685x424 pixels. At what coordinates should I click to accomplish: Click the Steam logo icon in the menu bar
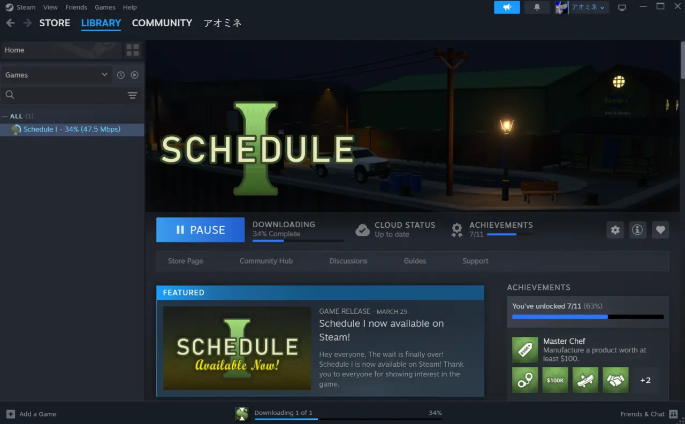tap(10, 7)
